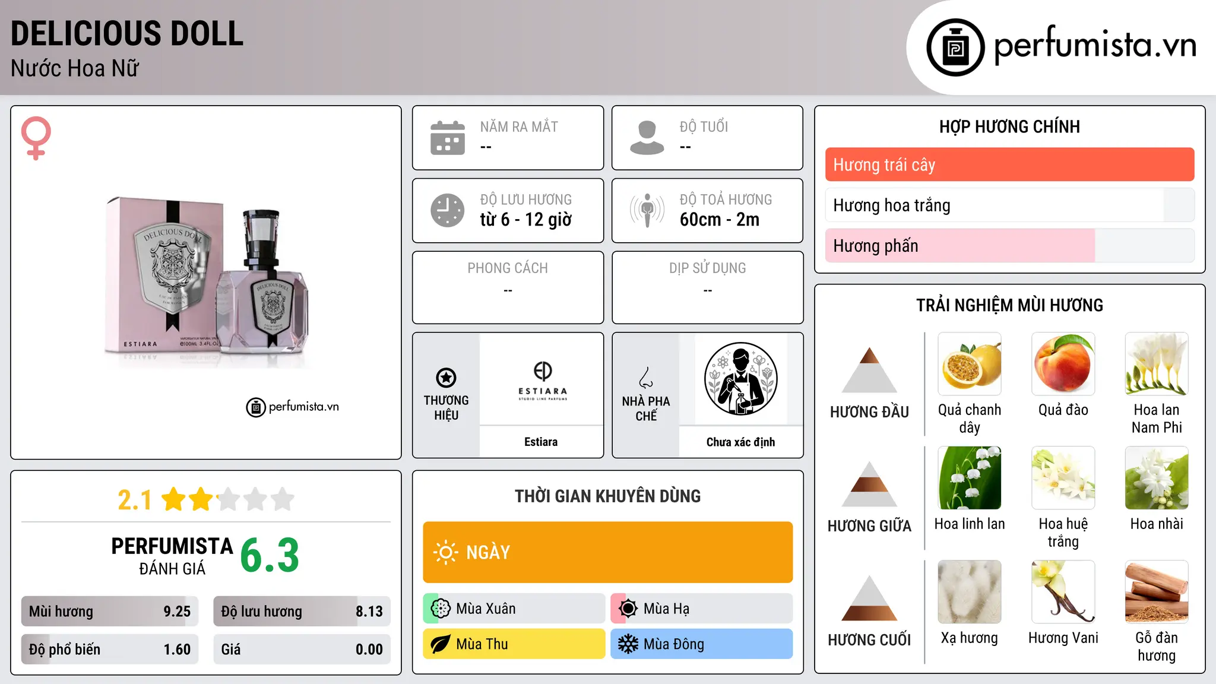Click the middle notes pyramid icon

869,484
